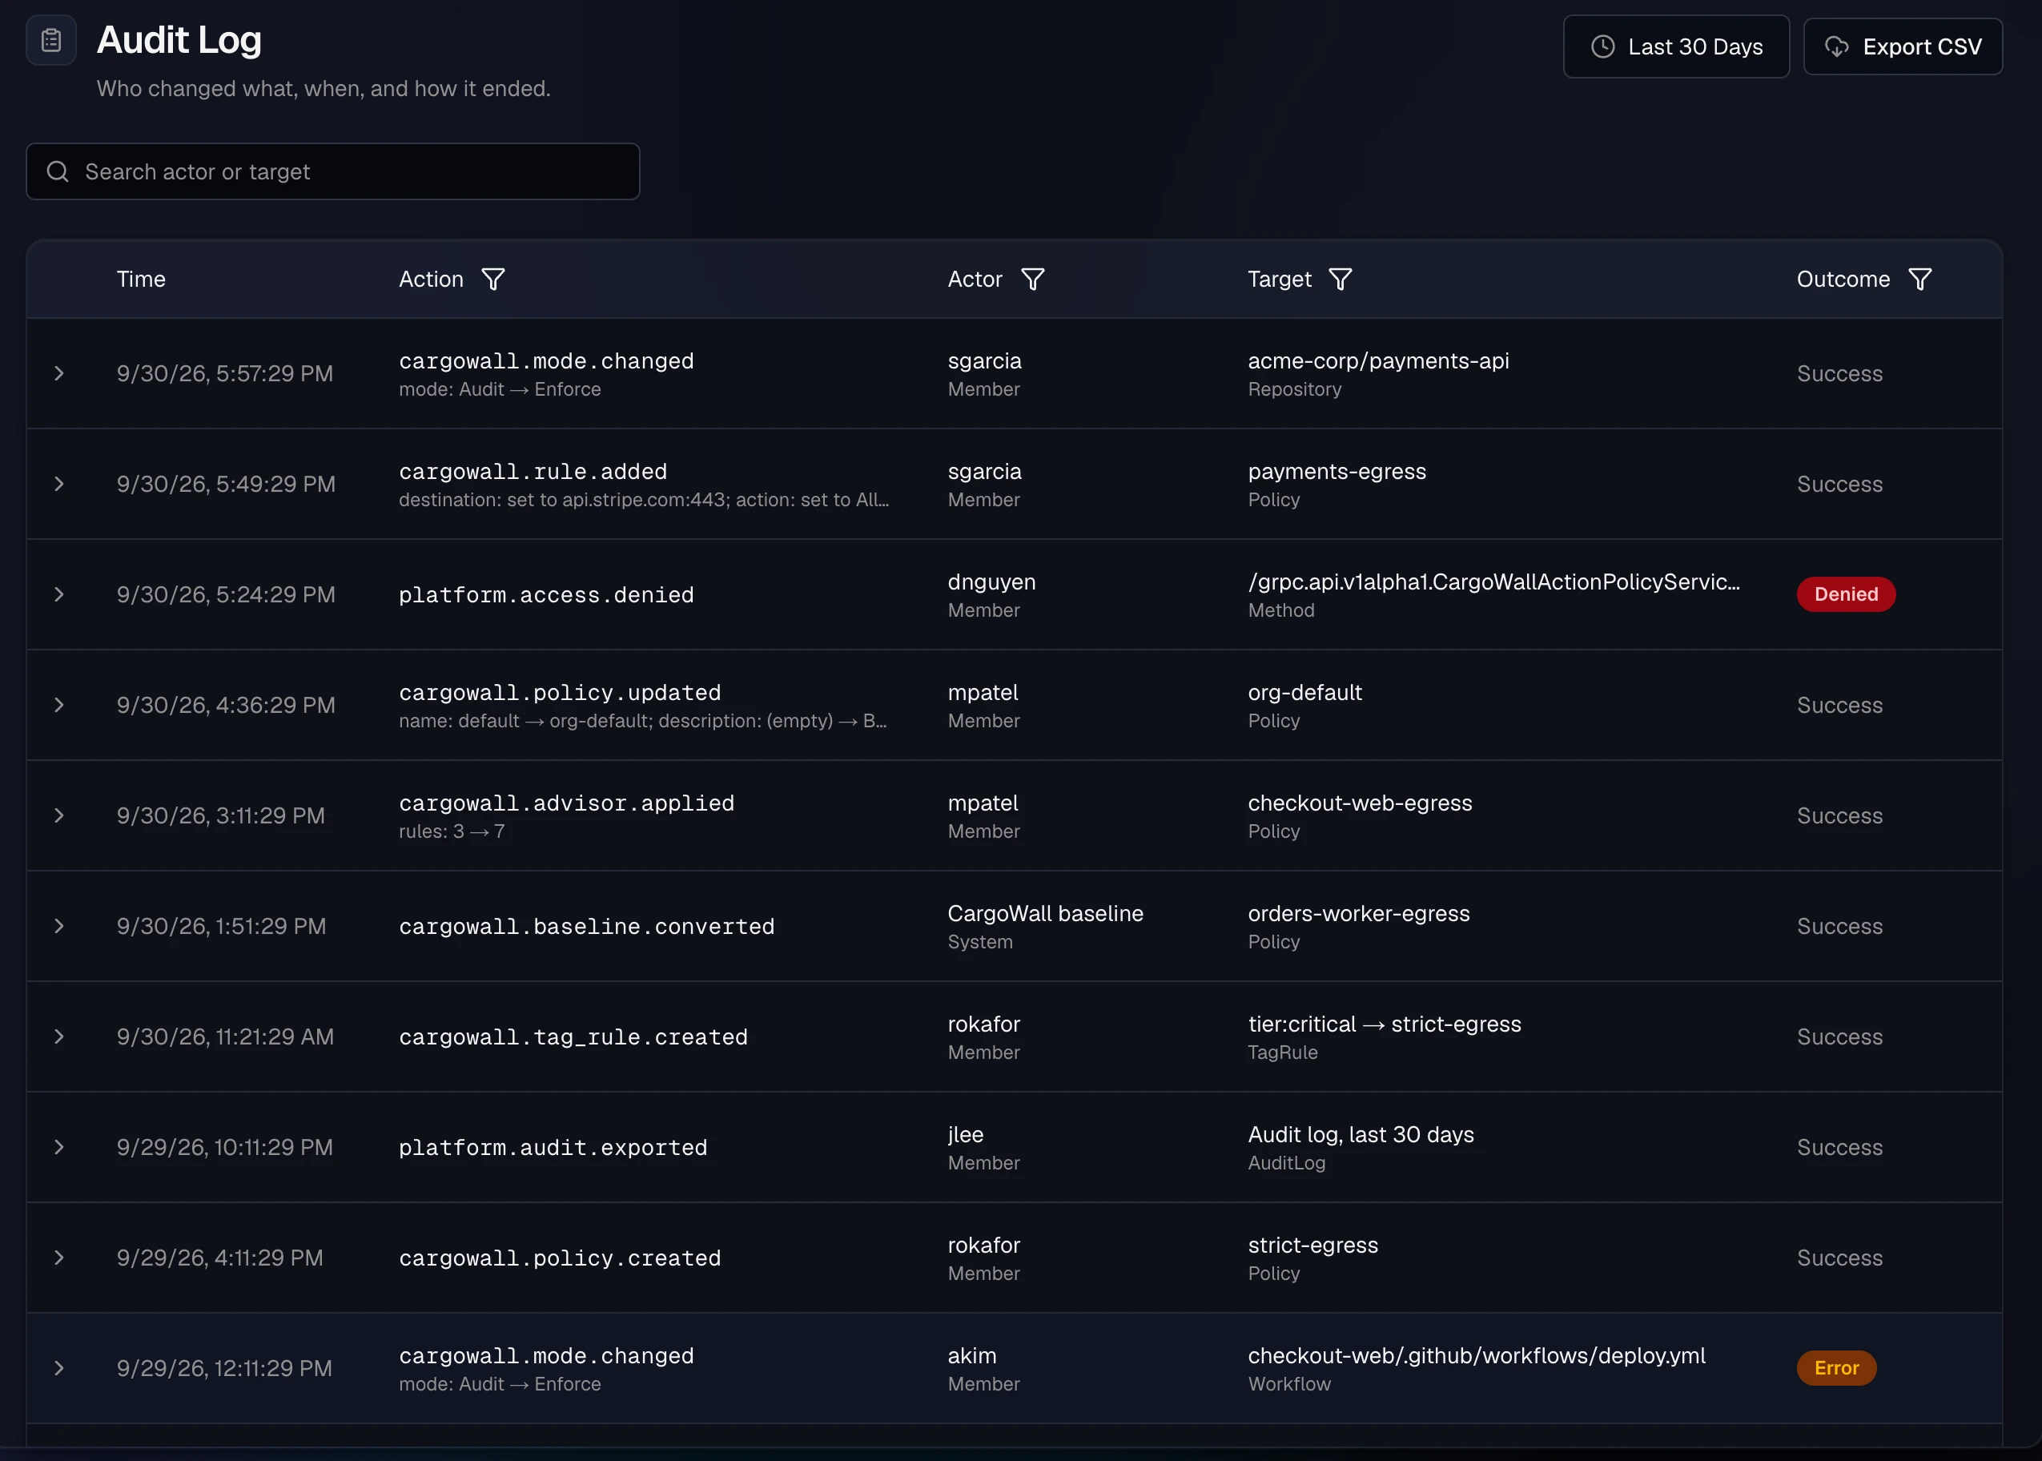Screen dimensions: 2042x1461
Task: Open the Outcome column filter
Action: coord(1919,280)
